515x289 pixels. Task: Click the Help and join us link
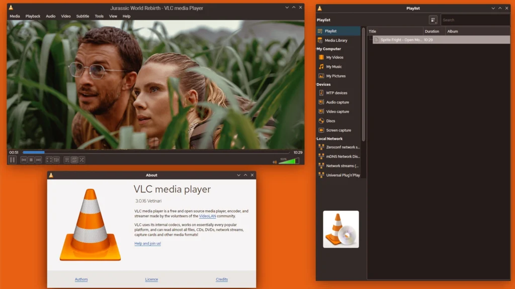tap(147, 243)
